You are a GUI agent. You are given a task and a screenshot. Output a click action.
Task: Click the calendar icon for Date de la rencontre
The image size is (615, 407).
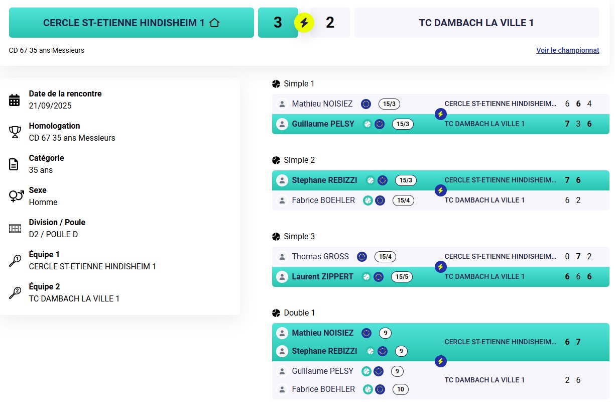tap(15, 100)
